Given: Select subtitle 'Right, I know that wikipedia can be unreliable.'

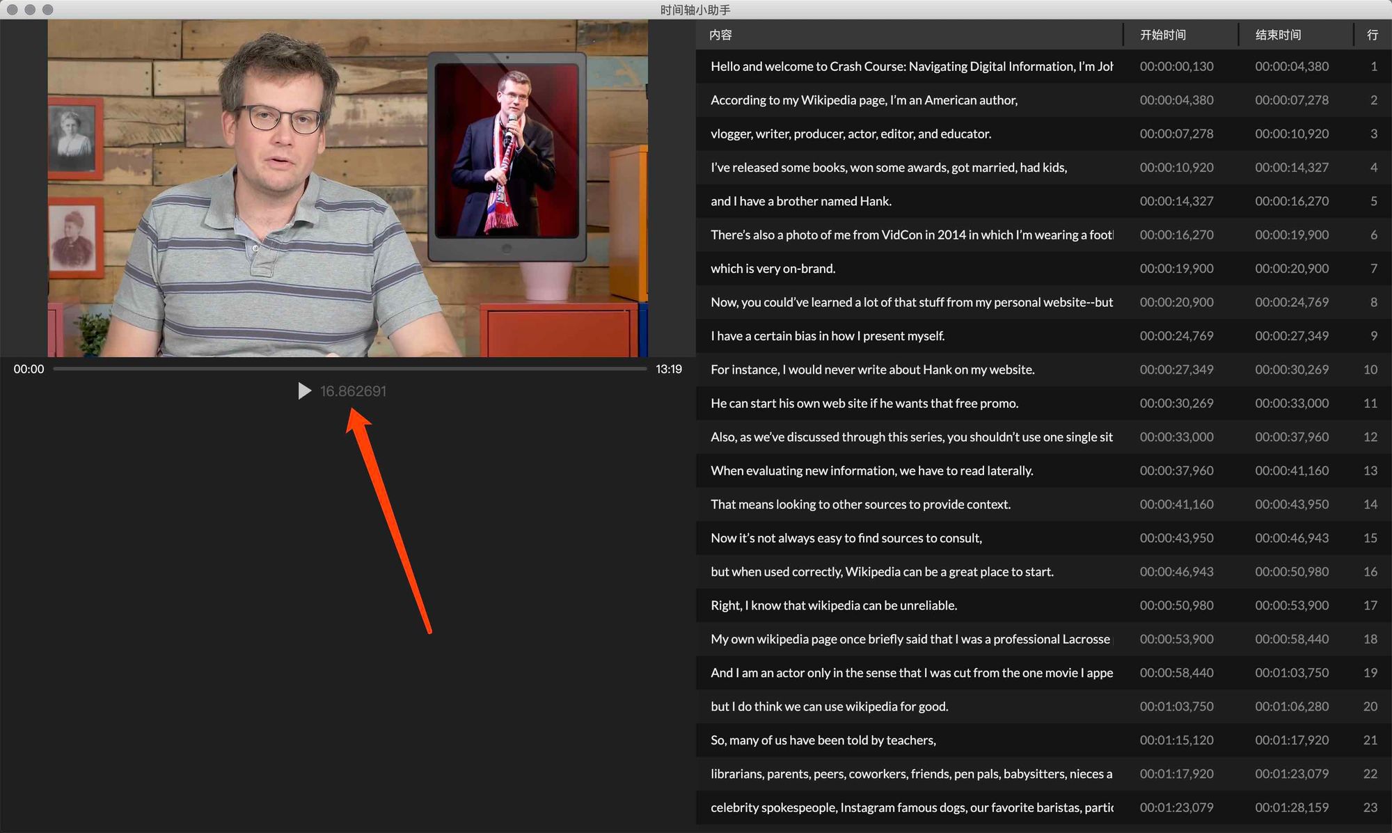Looking at the screenshot, I should pos(833,605).
